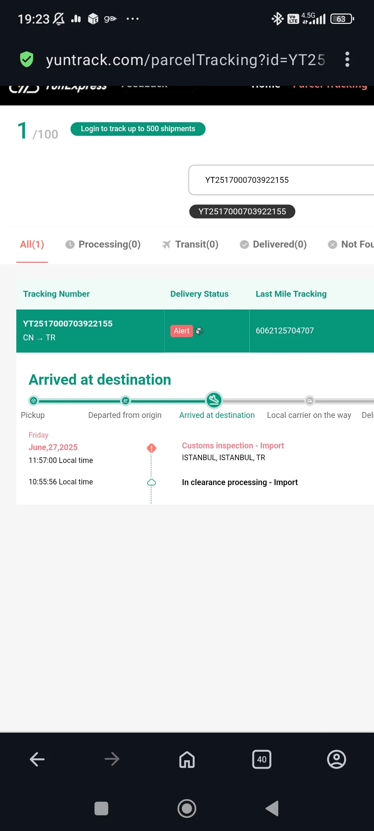Tap the Pickup progress step marker
Image resolution: width=374 pixels, height=831 pixels.
pos(34,401)
